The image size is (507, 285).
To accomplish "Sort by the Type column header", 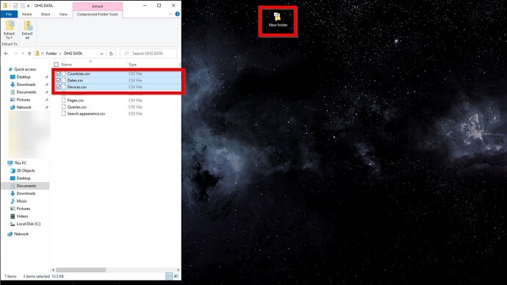I will [x=132, y=65].
